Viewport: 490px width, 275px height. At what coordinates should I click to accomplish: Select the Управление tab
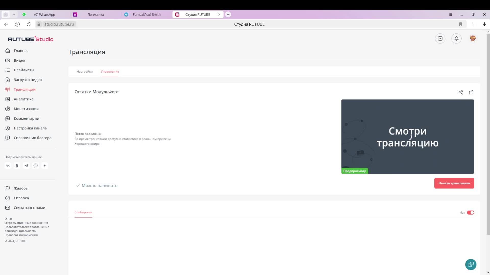[x=110, y=71]
